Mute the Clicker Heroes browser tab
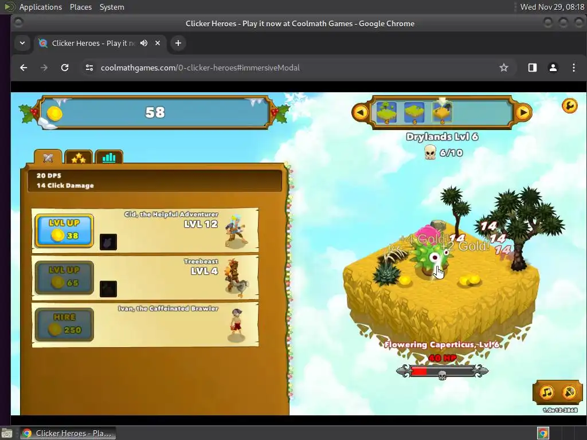587x440 pixels. tap(144, 43)
